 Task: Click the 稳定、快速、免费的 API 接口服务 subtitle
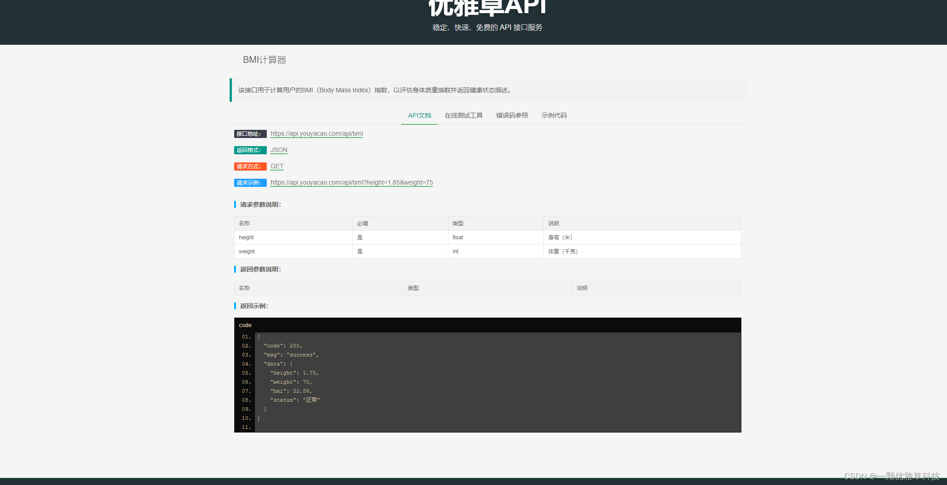tap(487, 28)
